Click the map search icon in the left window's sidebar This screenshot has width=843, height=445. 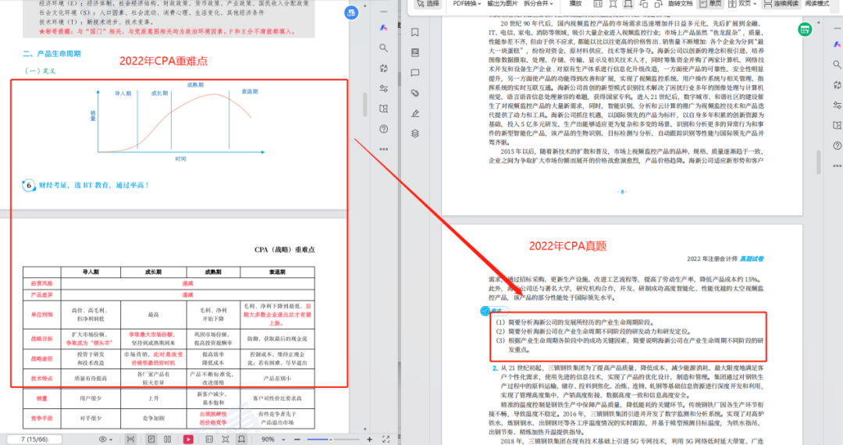(x=383, y=109)
